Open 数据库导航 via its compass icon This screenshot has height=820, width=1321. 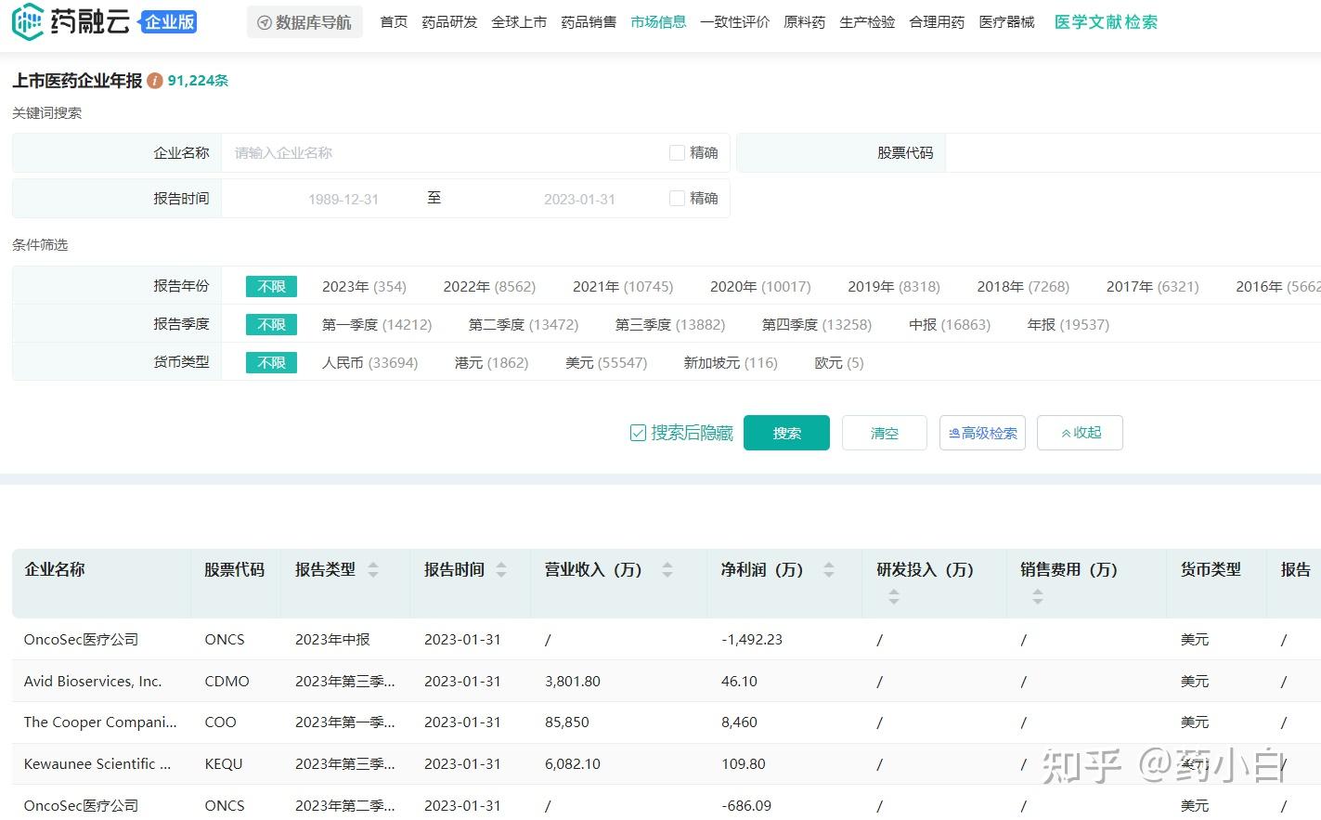[263, 21]
